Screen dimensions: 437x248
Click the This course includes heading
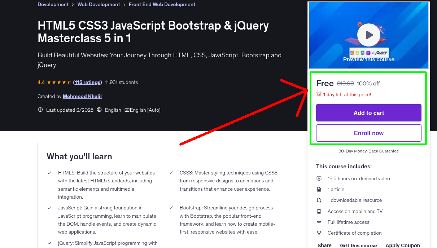pyautogui.click(x=344, y=167)
